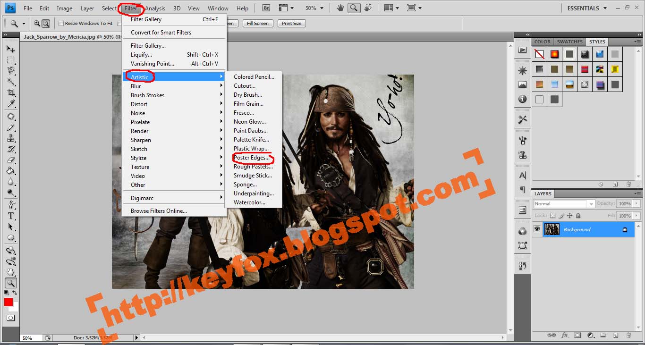Open the Layers panel options menu
Screen dimensions: 645x345
pos(637,194)
